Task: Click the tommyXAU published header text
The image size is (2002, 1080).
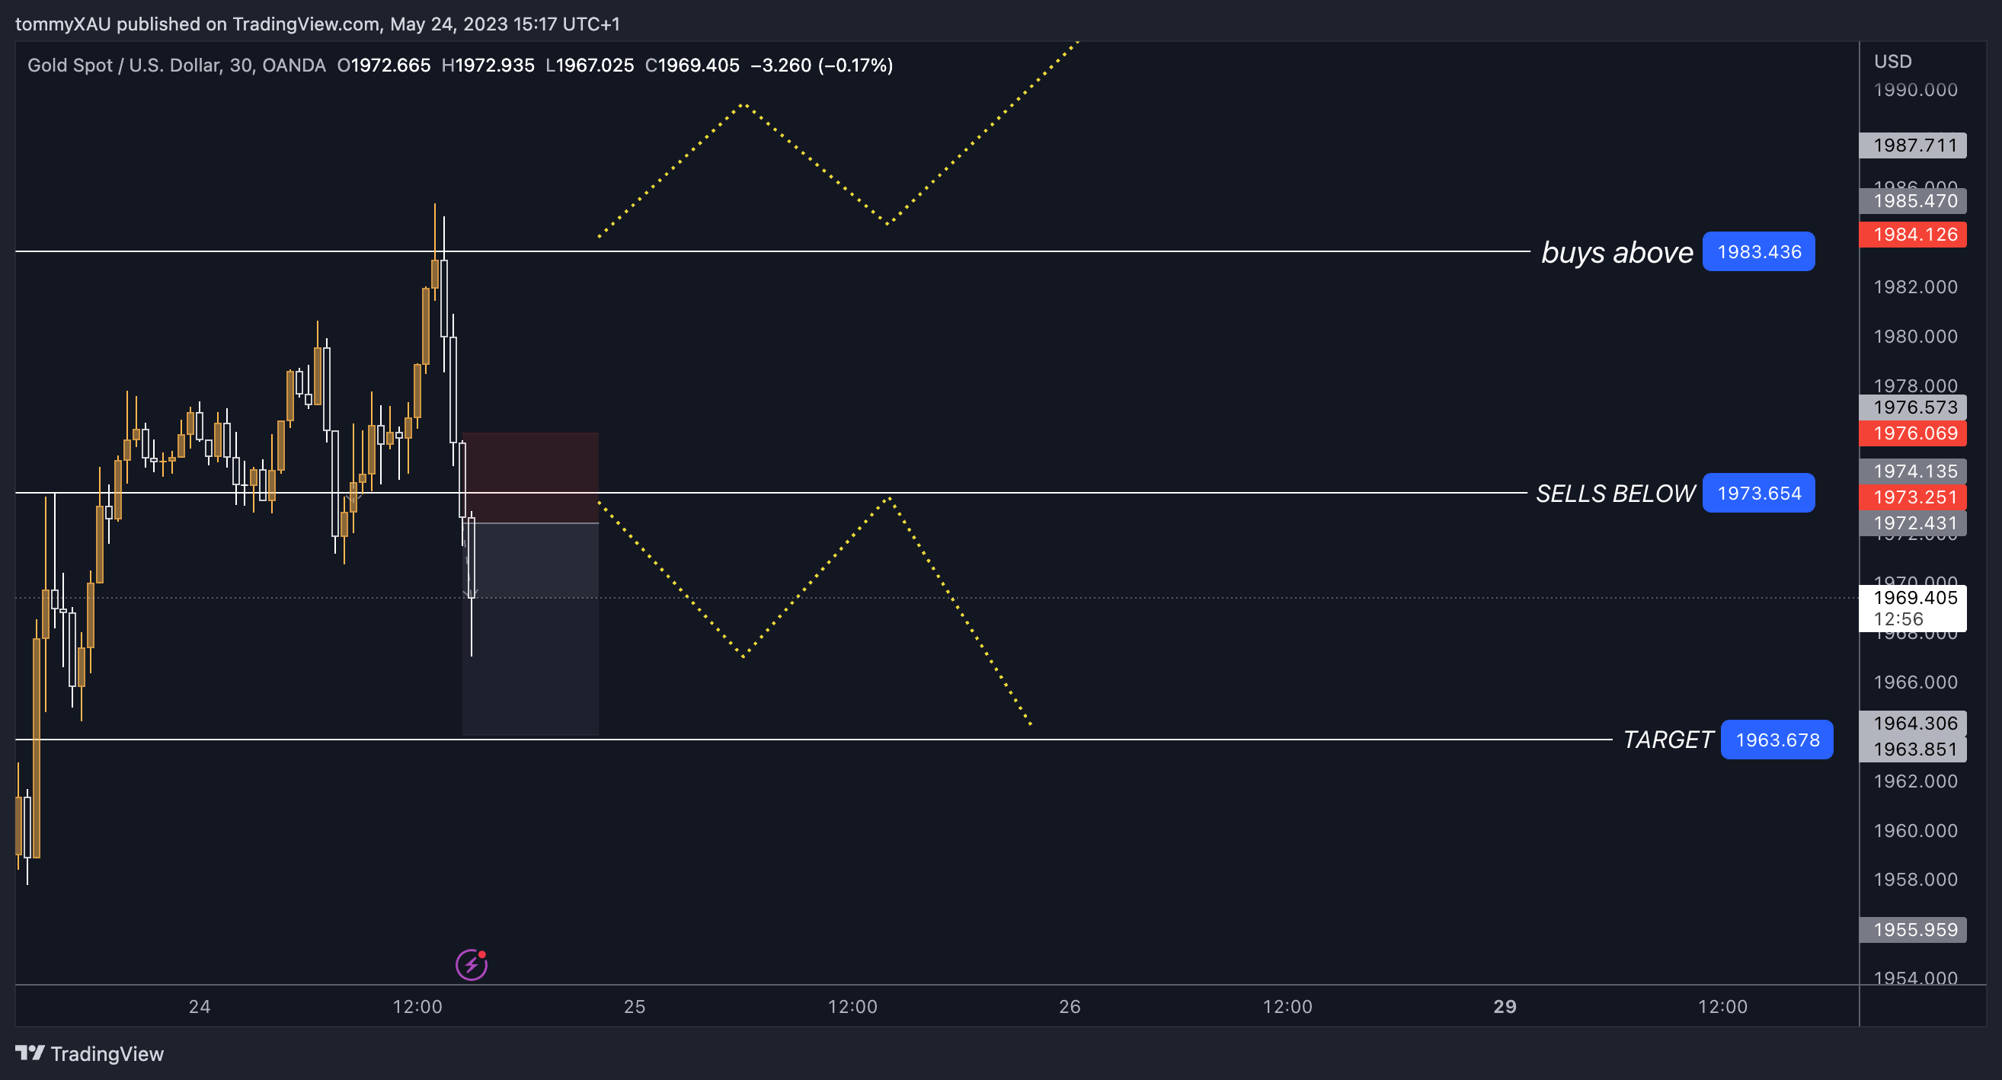Action: click(x=317, y=24)
